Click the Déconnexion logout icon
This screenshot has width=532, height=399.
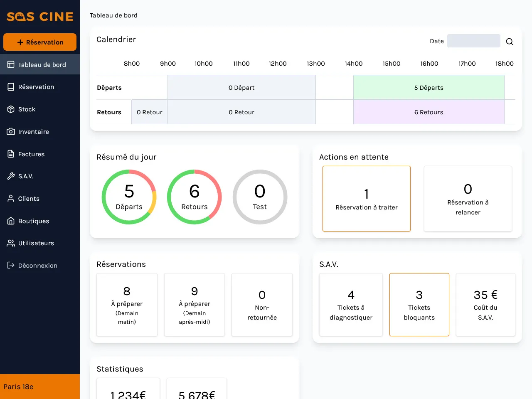click(11, 266)
